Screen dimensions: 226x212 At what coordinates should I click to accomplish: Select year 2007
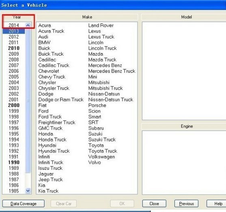click(14, 65)
